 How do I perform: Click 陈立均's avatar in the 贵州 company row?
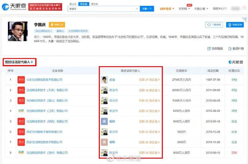(x=104, y=152)
